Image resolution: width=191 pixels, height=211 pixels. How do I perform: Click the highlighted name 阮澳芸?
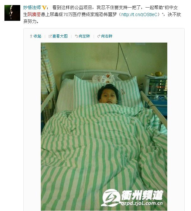pos(34,15)
